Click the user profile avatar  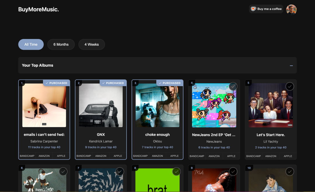coord(291,9)
